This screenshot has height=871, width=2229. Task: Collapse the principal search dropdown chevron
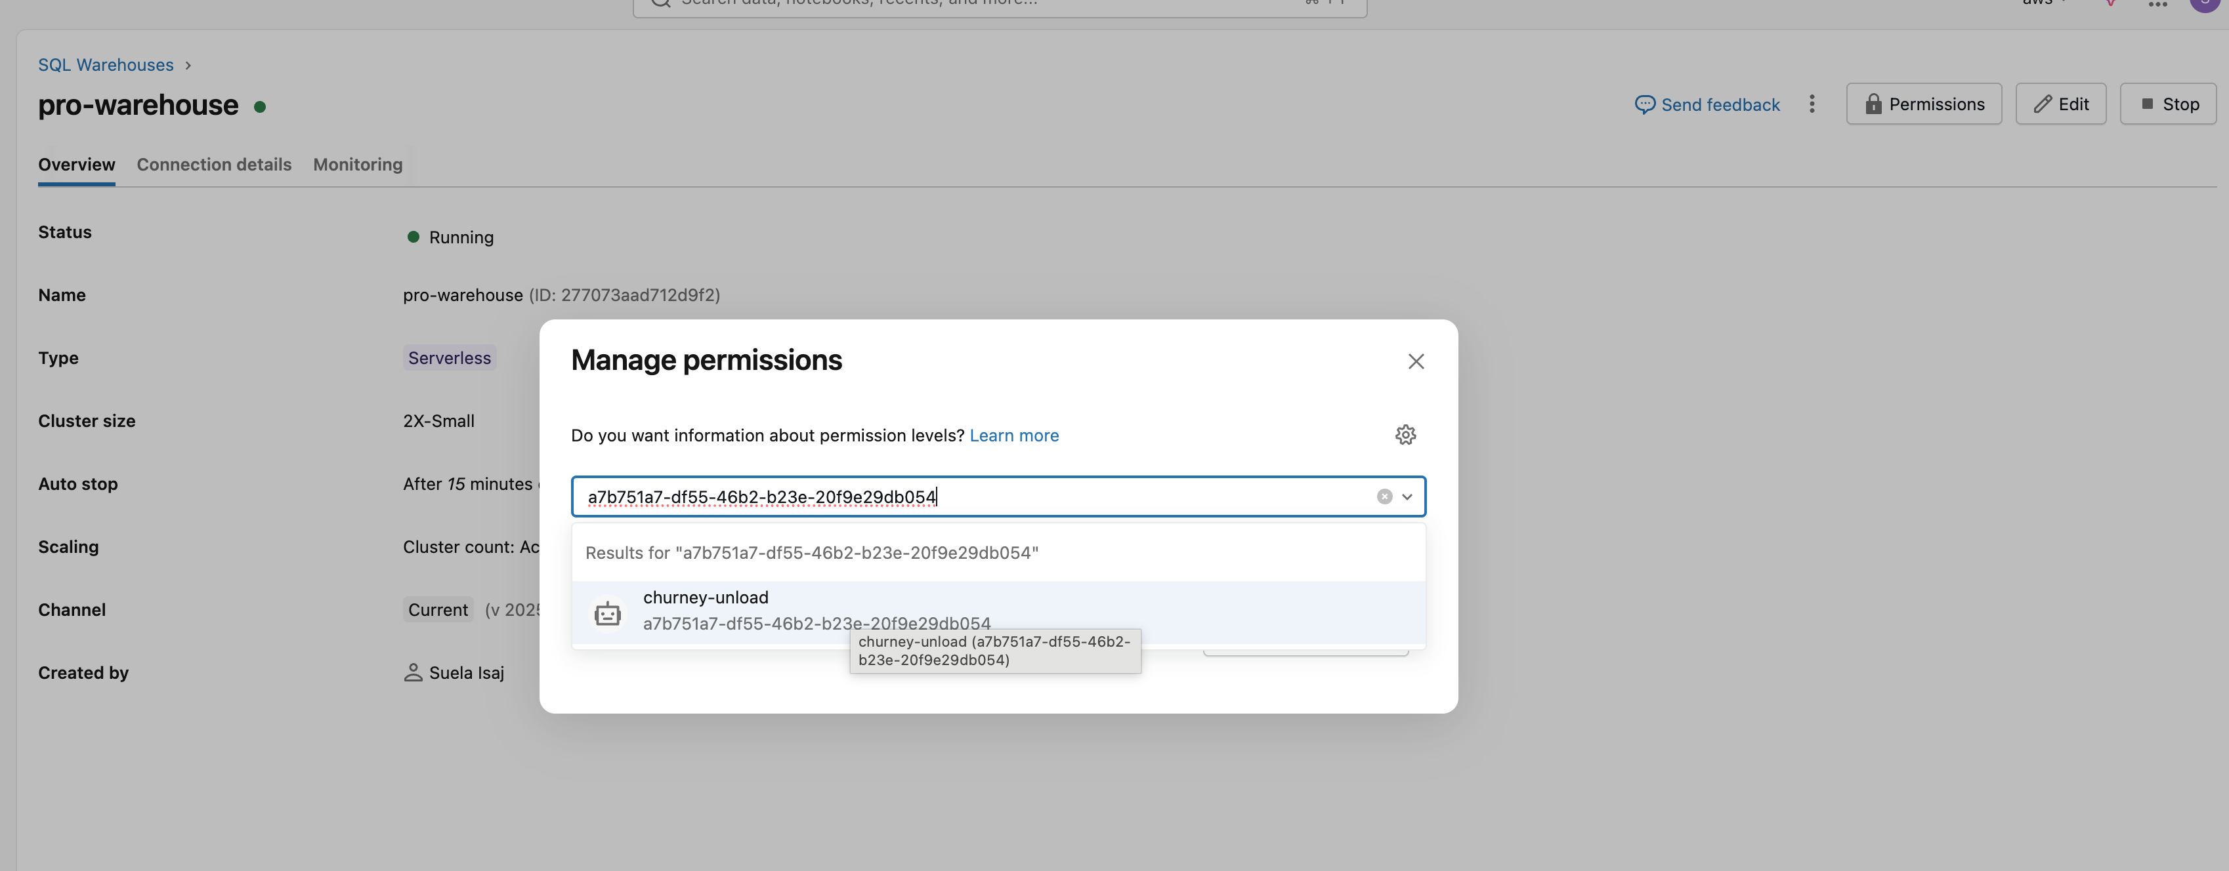coord(1407,496)
